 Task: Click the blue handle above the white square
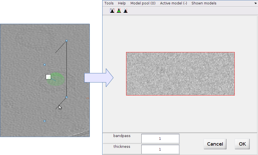45,65
